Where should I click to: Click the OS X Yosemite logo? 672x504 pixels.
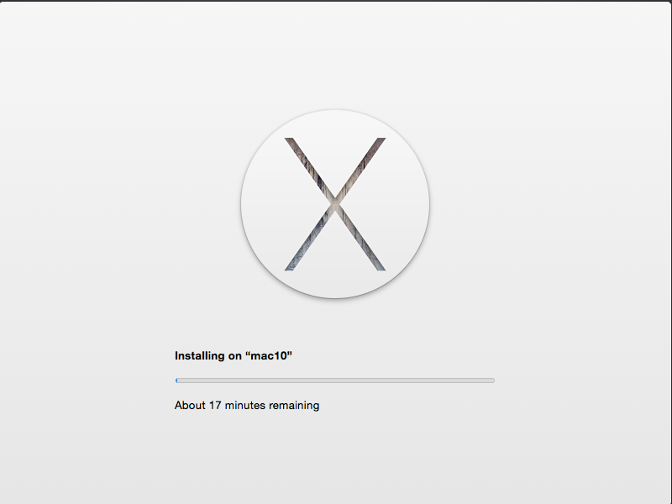click(335, 204)
